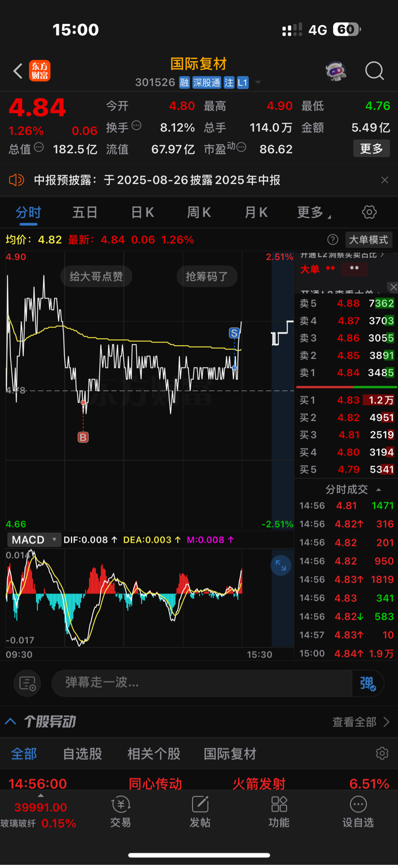
Task: Open 个股异动 settings gear
Action: pos(382,753)
